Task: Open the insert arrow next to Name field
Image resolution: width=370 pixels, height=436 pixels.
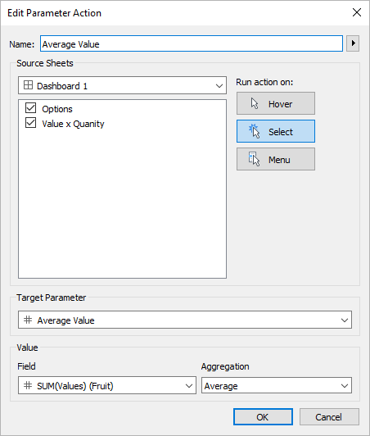Action: (x=353, y=43)
